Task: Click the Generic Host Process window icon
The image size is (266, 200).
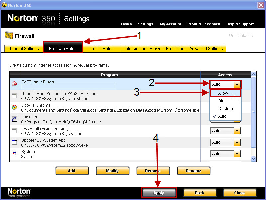Action: (14, 95)
